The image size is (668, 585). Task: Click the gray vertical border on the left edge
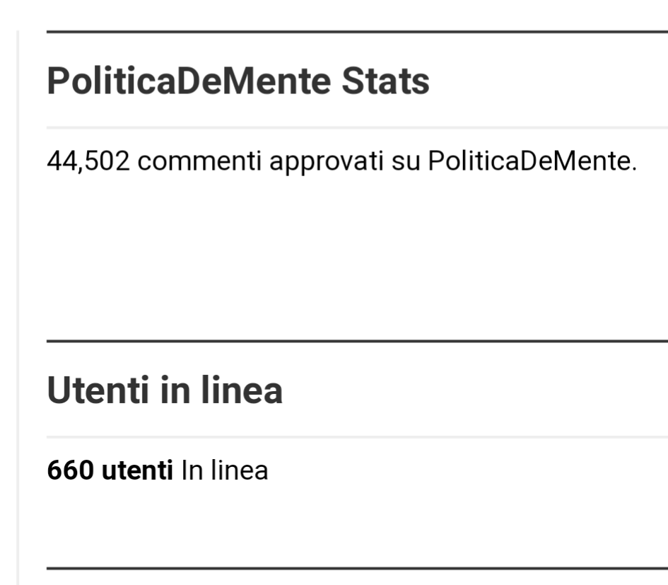[18, 307]
